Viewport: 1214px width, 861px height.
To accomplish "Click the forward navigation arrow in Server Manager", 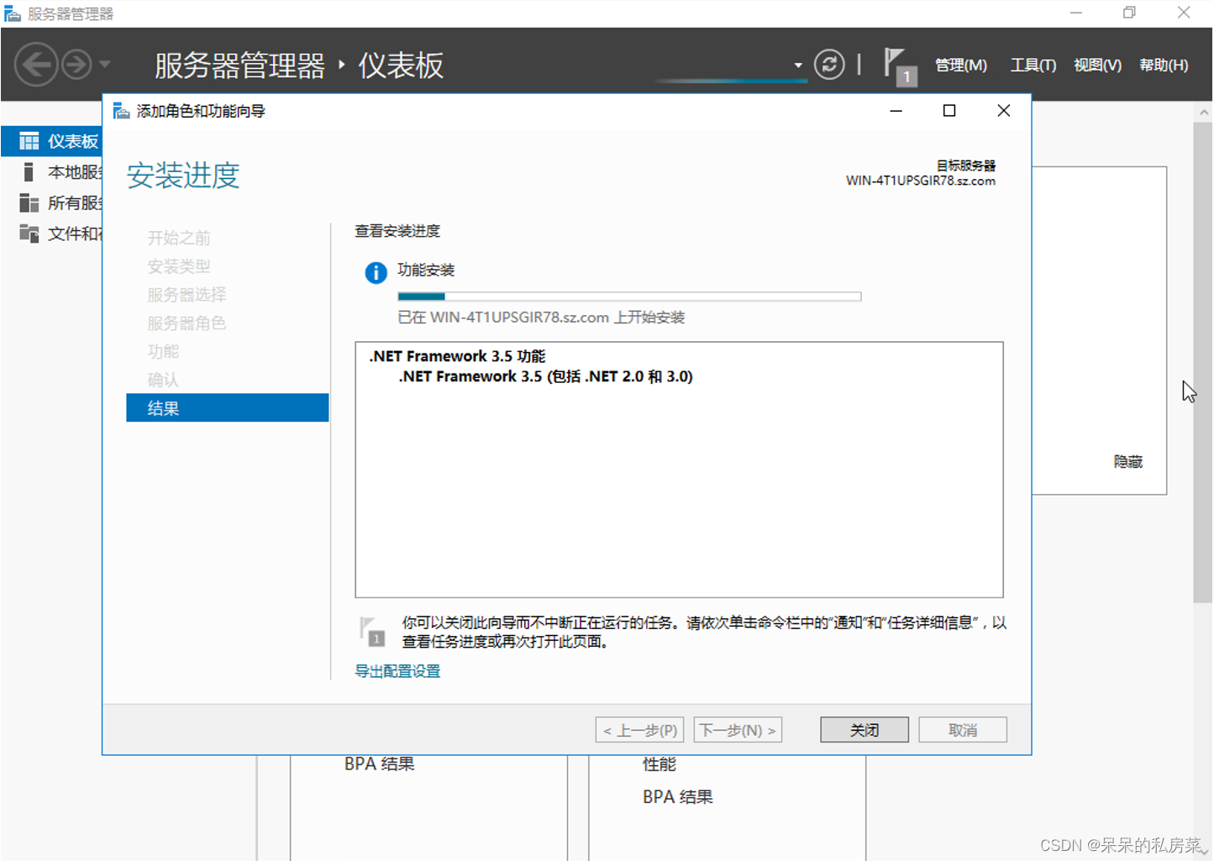I will (x=76, y=65).
